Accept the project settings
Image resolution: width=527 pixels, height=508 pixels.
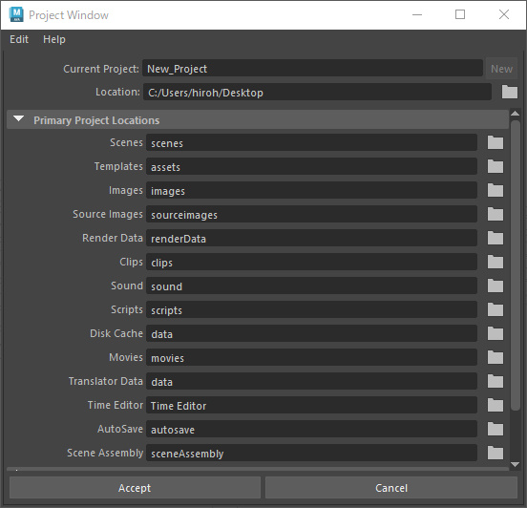coord(135,488)
